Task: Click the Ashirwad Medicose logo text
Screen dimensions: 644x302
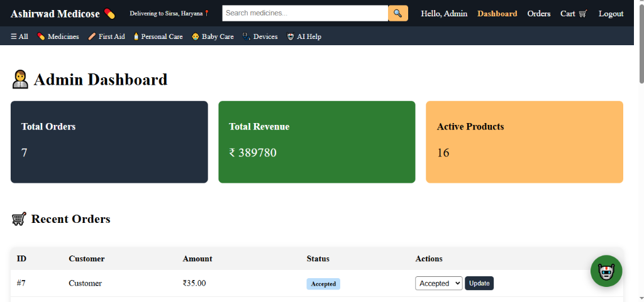Action: 55,14
